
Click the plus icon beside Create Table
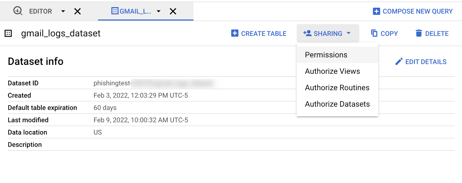tap(235, 33)
